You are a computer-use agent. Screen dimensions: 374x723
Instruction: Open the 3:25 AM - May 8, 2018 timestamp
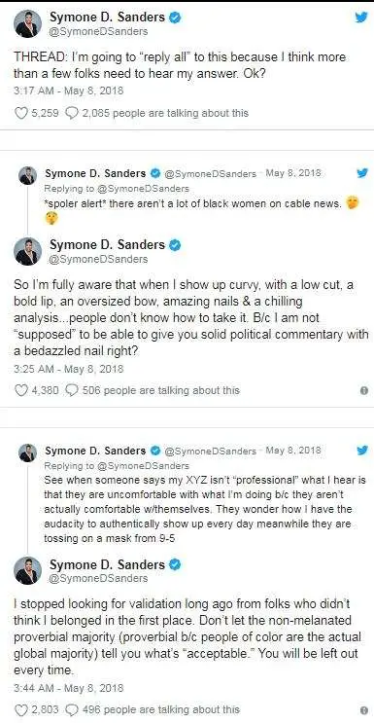[69, 369]
